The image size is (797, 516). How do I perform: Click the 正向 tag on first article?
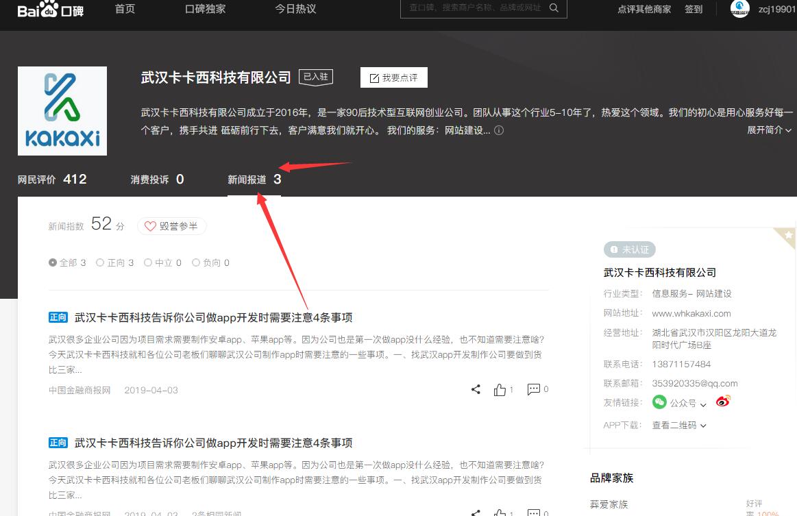click(x=58, y=318)
